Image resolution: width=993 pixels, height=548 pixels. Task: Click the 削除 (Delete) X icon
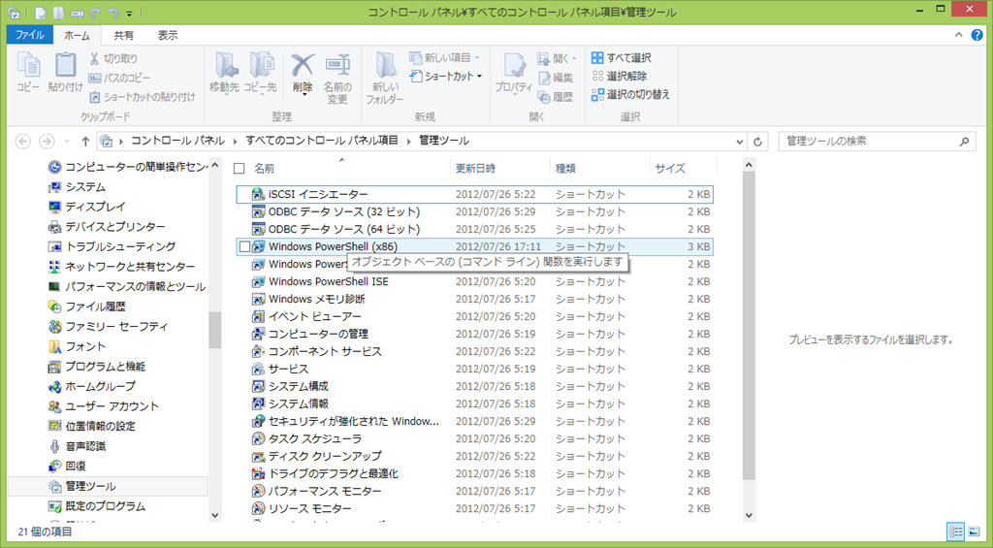point(303,65)
